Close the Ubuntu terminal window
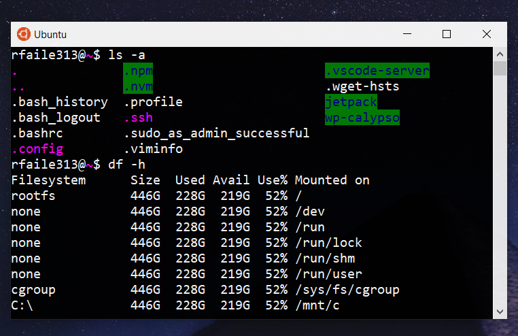 [486, 34]
